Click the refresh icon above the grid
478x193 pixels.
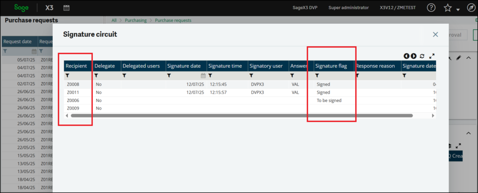[422, 56]
